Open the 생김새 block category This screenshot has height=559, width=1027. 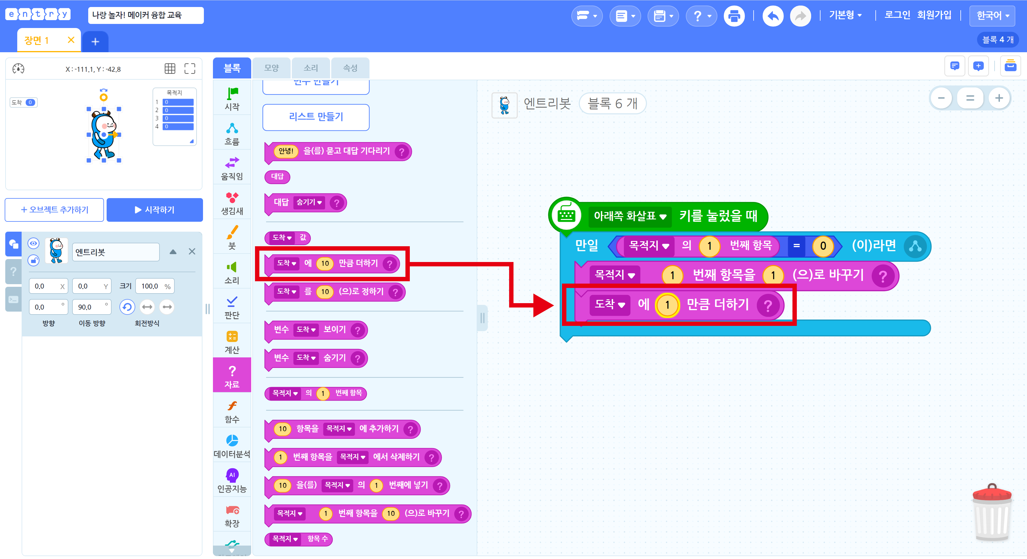pos(232,203)
